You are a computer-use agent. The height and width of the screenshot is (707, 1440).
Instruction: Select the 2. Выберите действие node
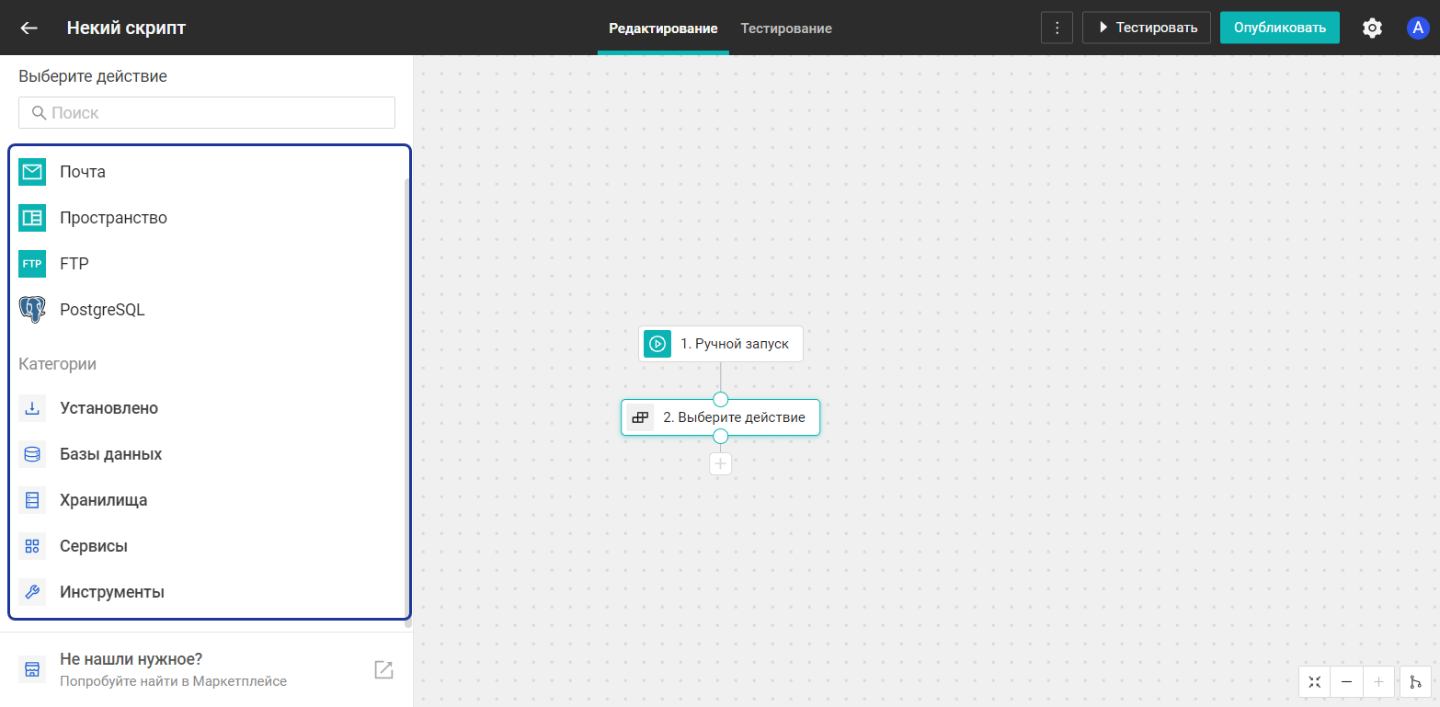coord(720,417)
